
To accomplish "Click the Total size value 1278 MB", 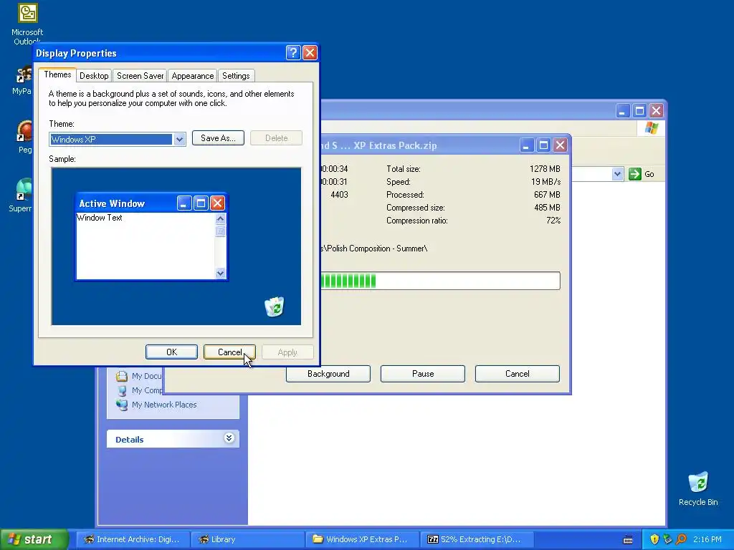I will point(545,169).
